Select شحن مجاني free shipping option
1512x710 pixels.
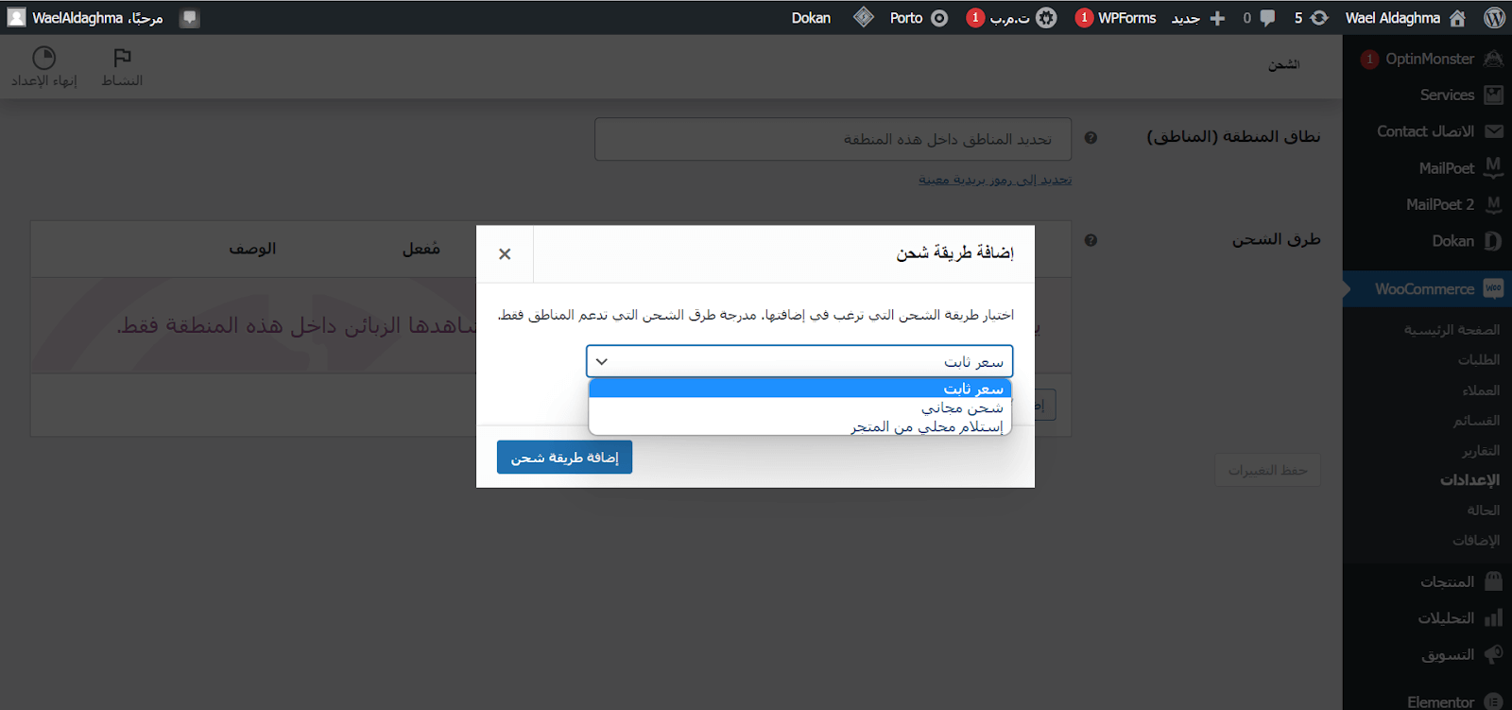[799, 407]
